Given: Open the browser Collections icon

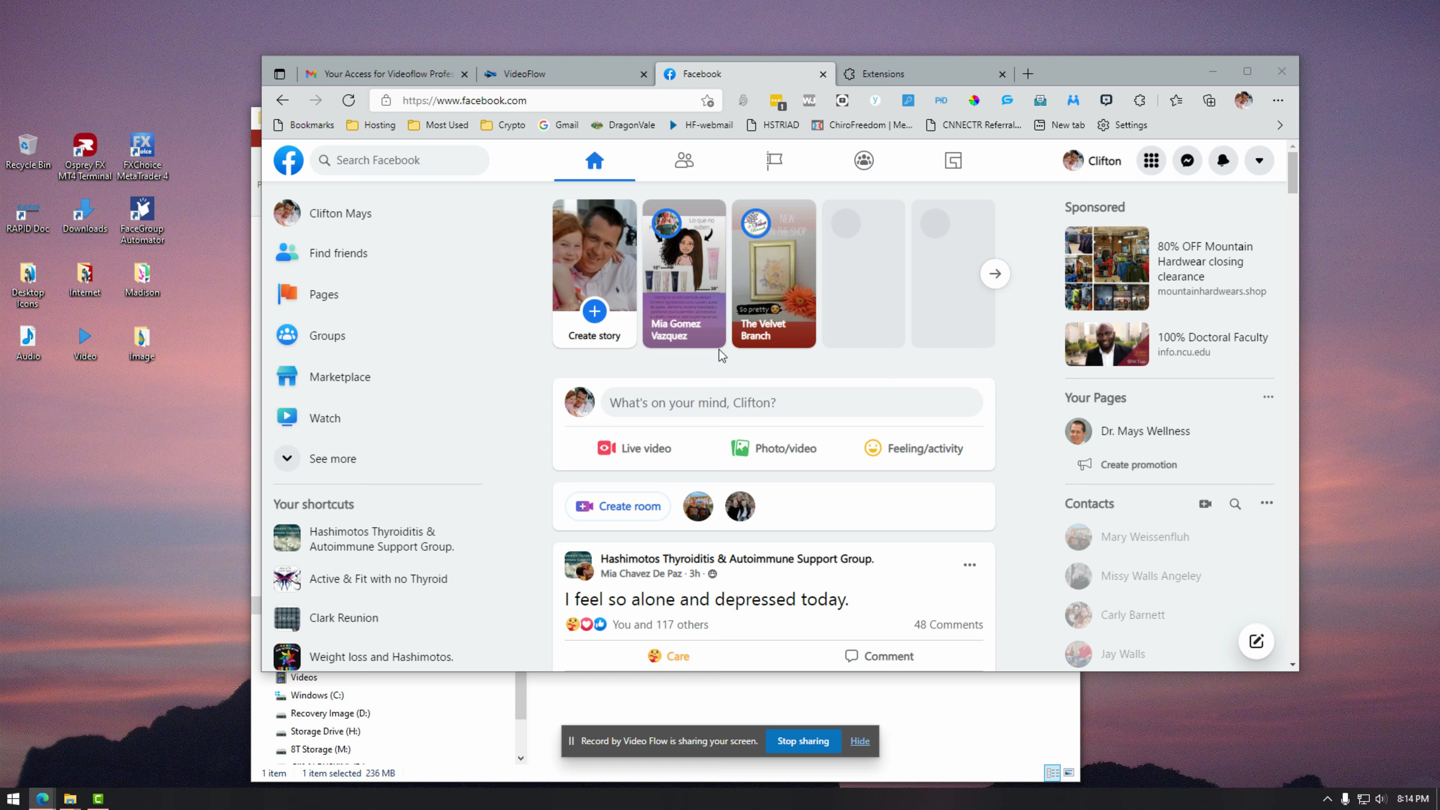Looking at the screenshot, I should pos(1209,100).
